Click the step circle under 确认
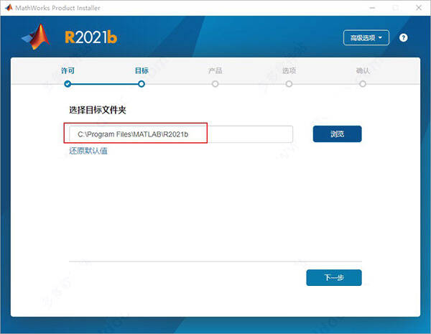This screenshot has width=431, height=334. point(363,84)
